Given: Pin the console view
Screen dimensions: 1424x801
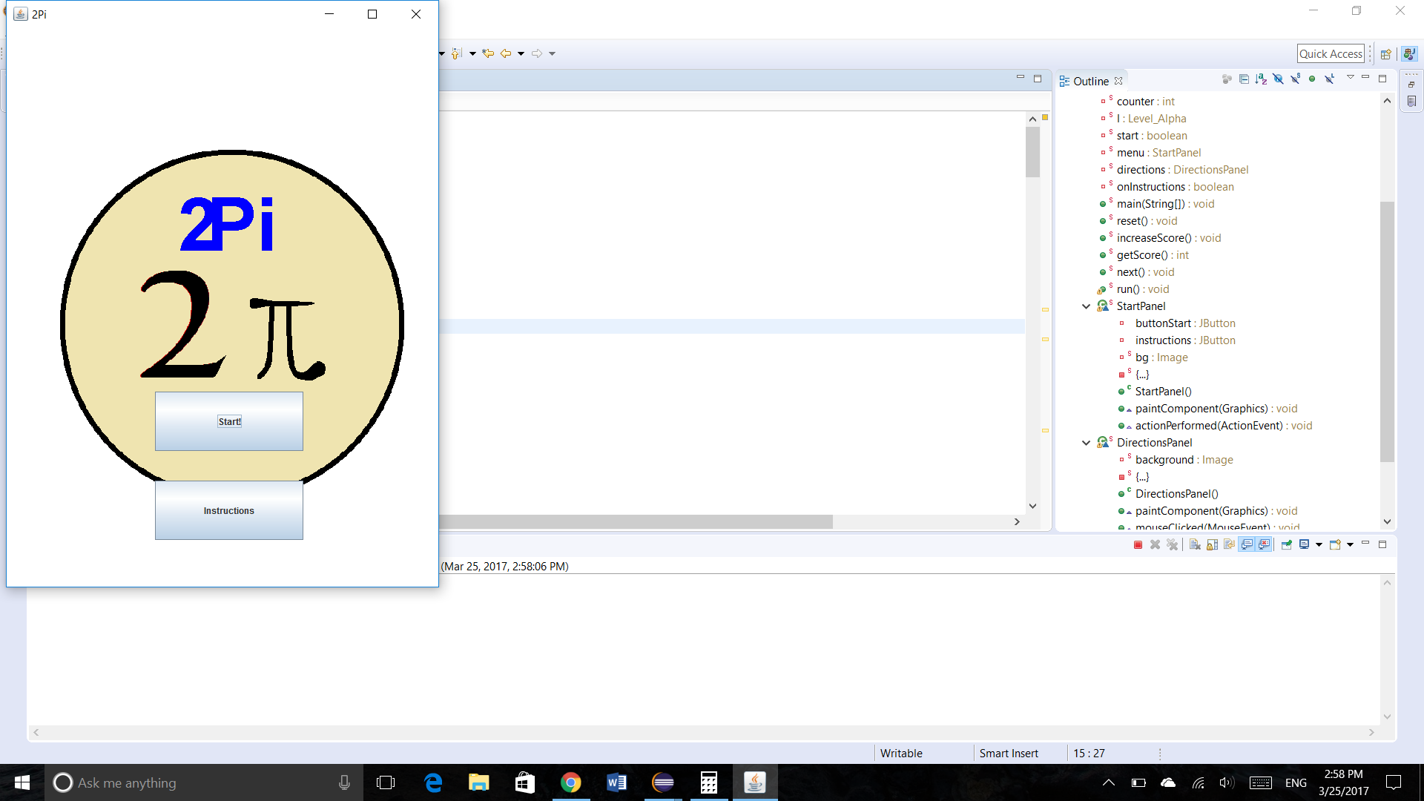Looking at the screenshot, I should (x=1287, y=545).
